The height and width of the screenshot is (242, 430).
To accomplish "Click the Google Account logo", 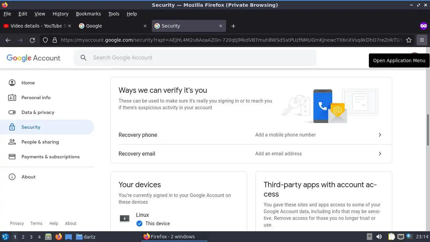I will tap(33, 58).
